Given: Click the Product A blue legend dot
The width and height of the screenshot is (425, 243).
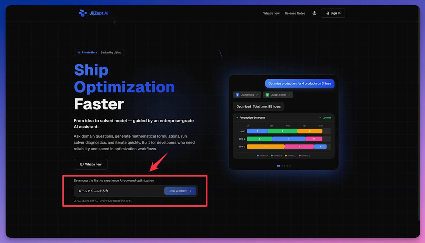Looking at the screenshot, I should click(x=258, y=156).
